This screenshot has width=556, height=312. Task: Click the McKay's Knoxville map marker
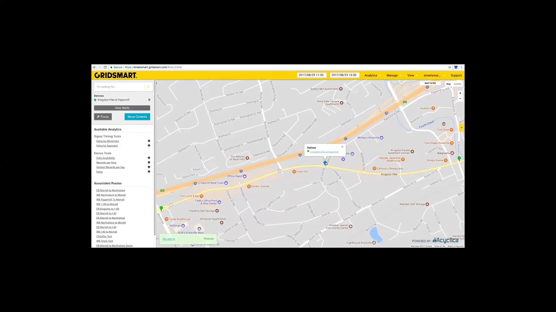click(x=381, y=138)
